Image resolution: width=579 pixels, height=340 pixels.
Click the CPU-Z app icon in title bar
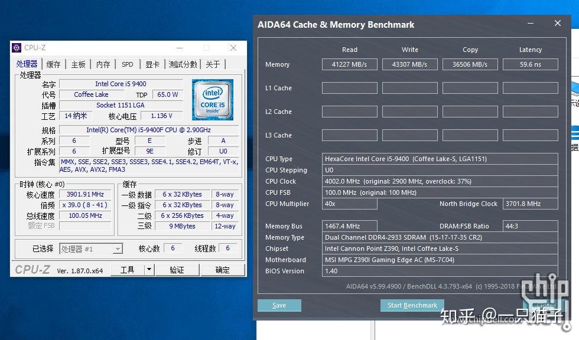pos(17,48)
